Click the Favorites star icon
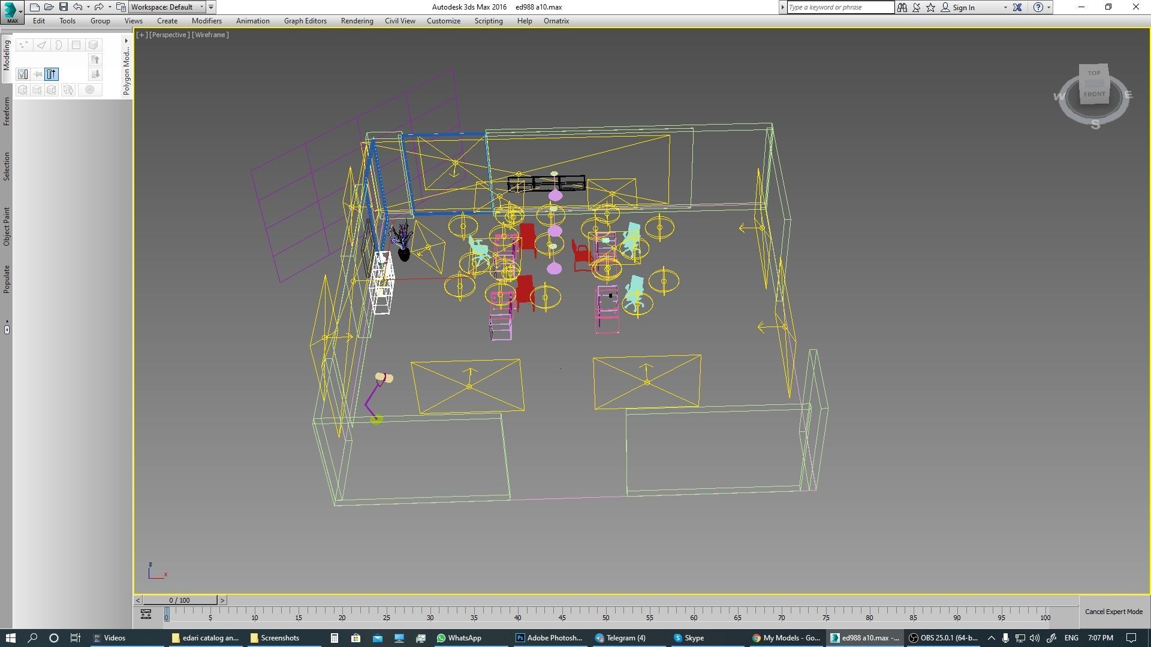This screenshot has width=1151, height=647. [930, 7]
